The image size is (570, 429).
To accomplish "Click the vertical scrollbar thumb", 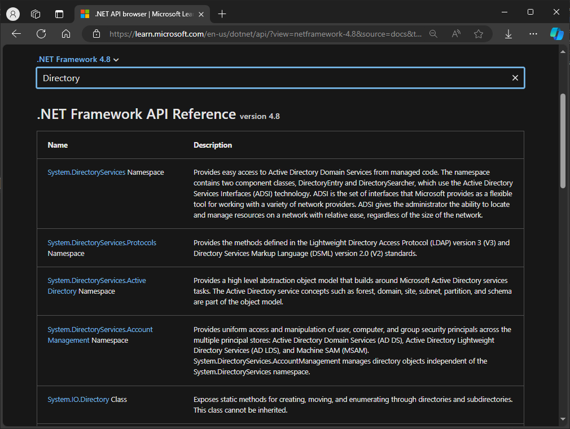I will tap(563, 141).
